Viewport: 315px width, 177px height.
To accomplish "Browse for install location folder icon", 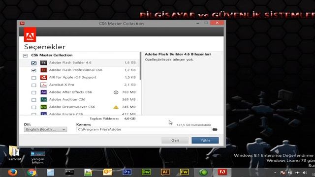I will (215, 129).
